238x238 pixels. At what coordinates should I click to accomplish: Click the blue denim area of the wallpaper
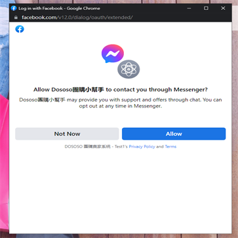point(4,54)
